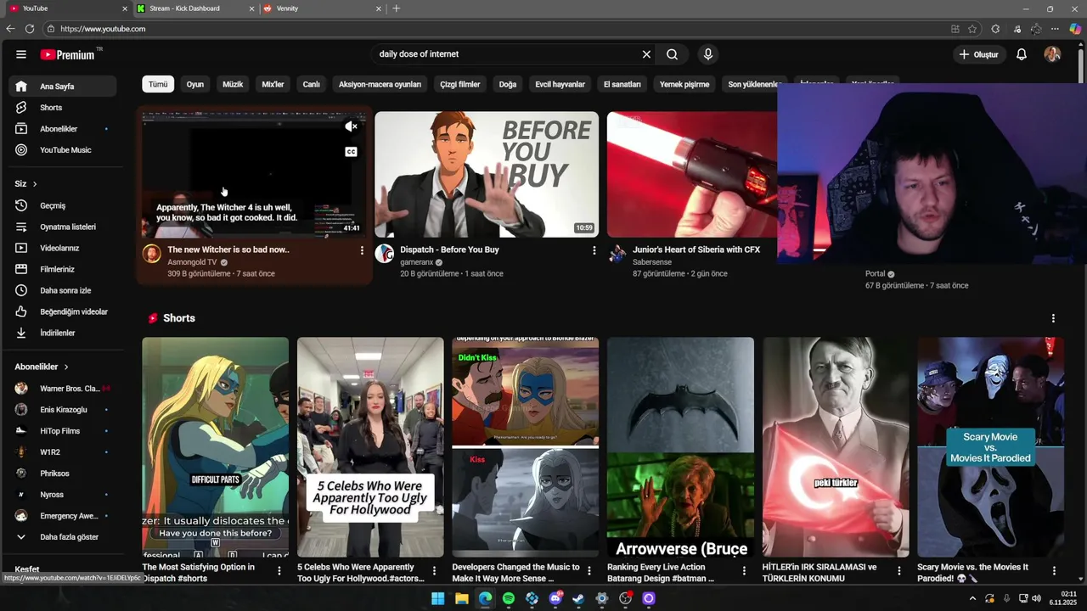Select the Canlı filter chip

tap(312, 84)
